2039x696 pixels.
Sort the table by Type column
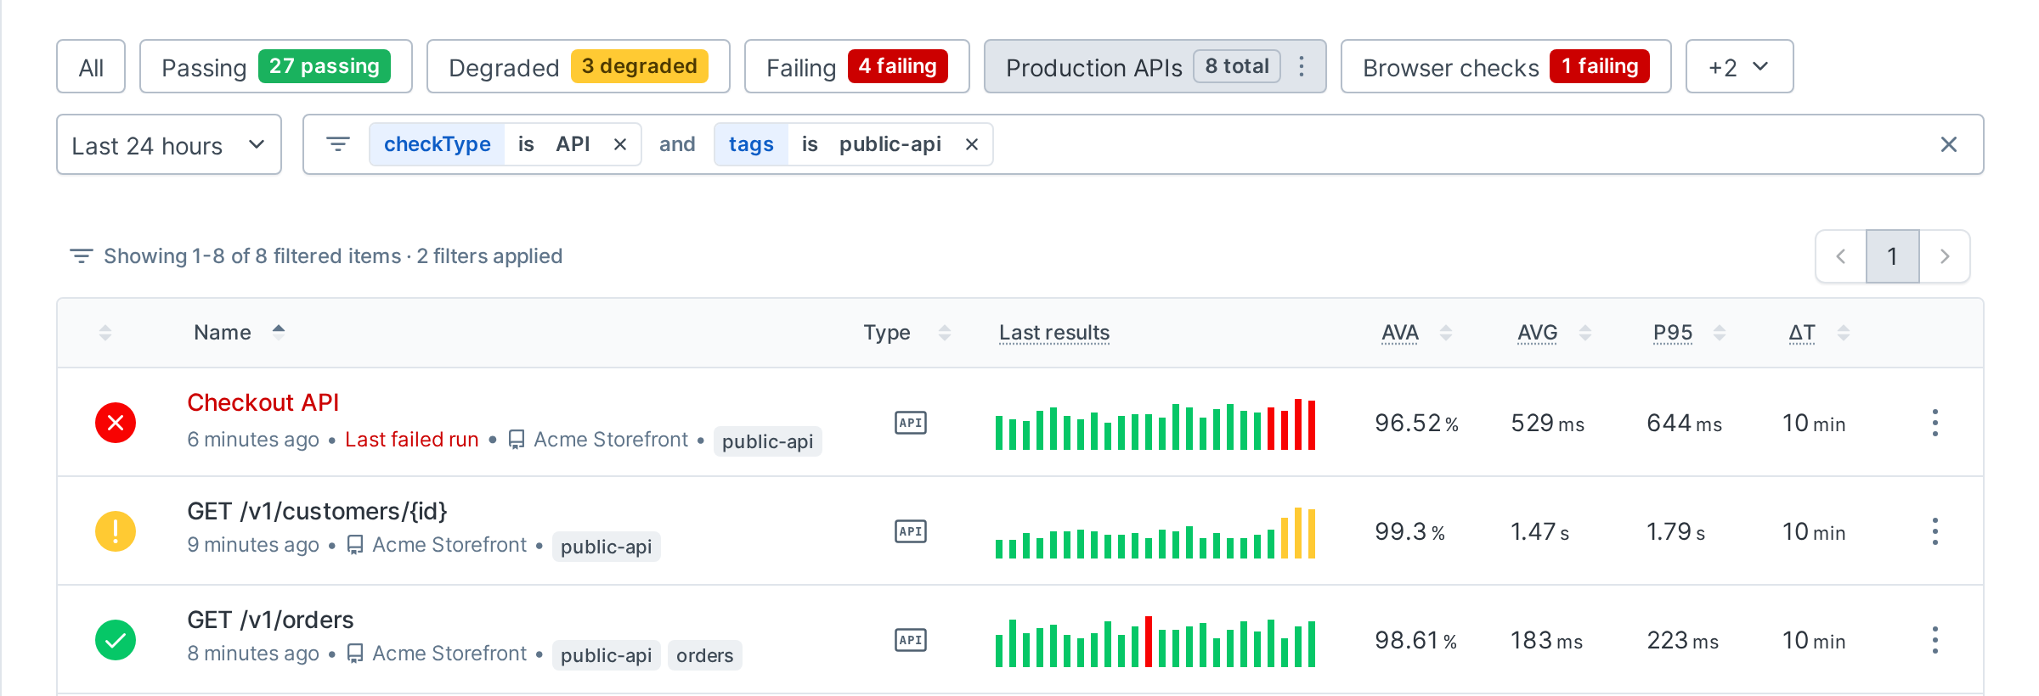[x=907, y=332]
